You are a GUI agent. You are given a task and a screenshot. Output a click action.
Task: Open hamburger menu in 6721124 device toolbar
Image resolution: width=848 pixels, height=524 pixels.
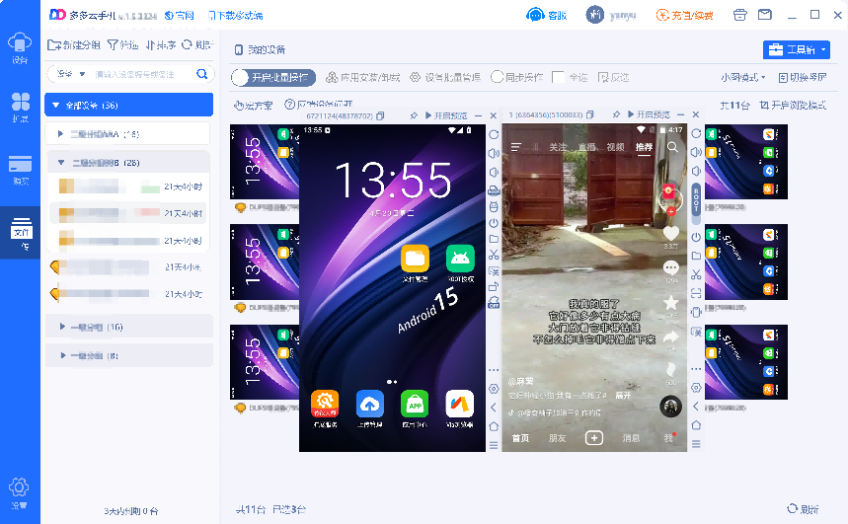(x=494, y=446)
